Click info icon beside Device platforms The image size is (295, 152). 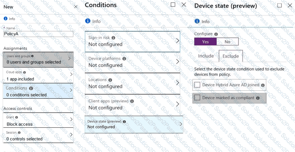[124, 59]
